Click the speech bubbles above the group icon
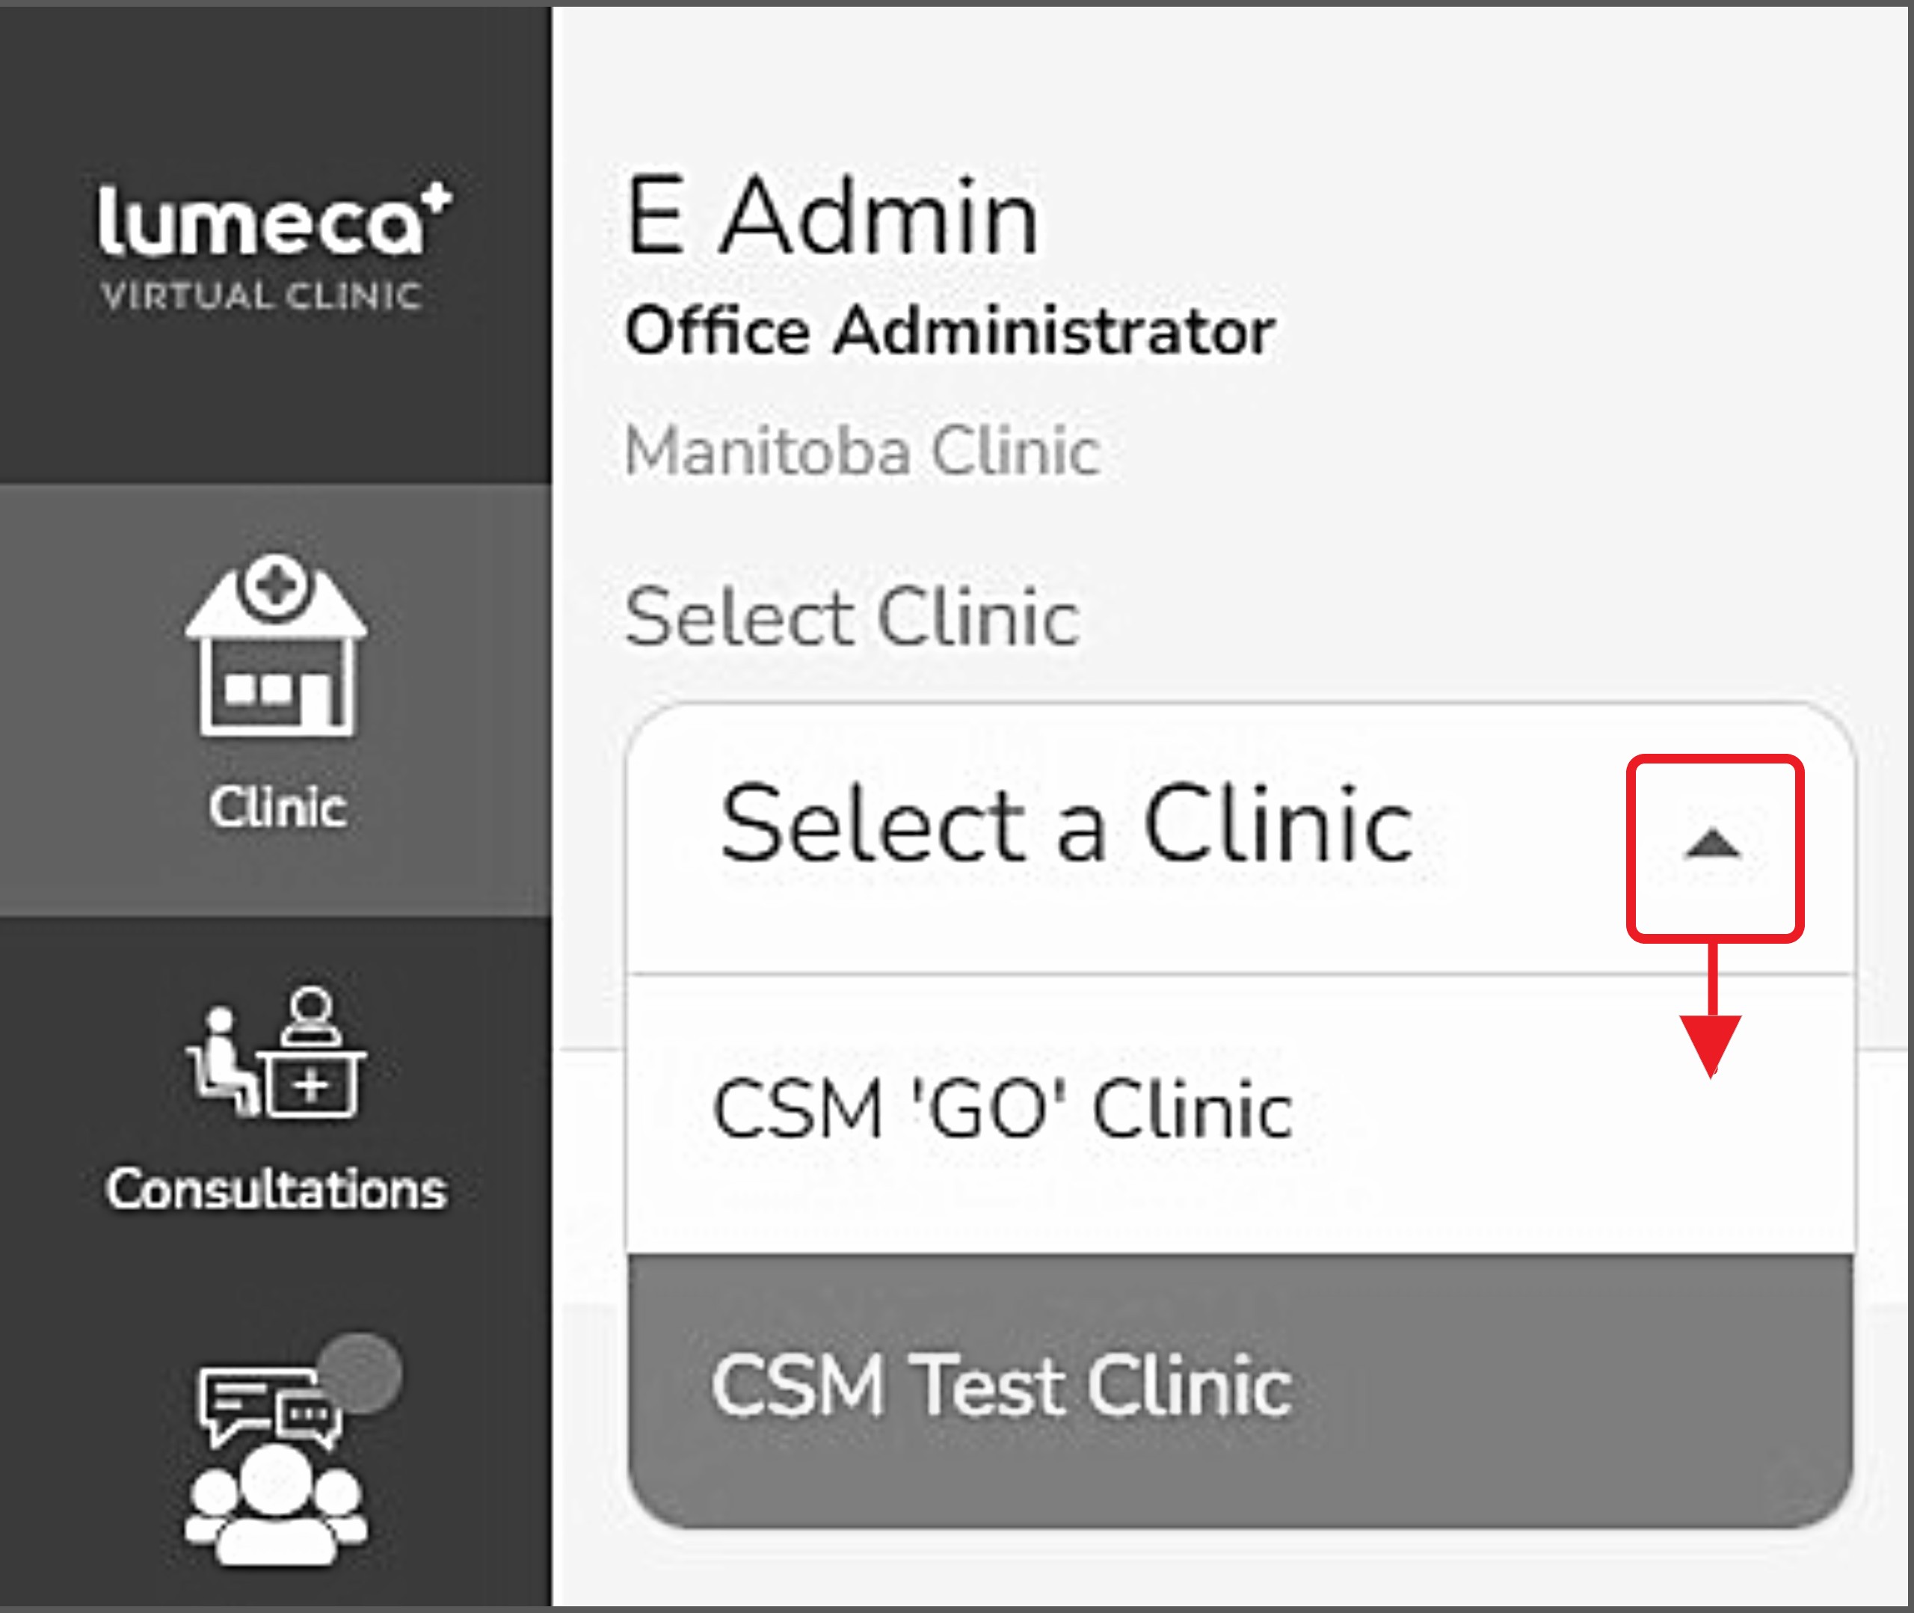 (x=267, y=1404)
